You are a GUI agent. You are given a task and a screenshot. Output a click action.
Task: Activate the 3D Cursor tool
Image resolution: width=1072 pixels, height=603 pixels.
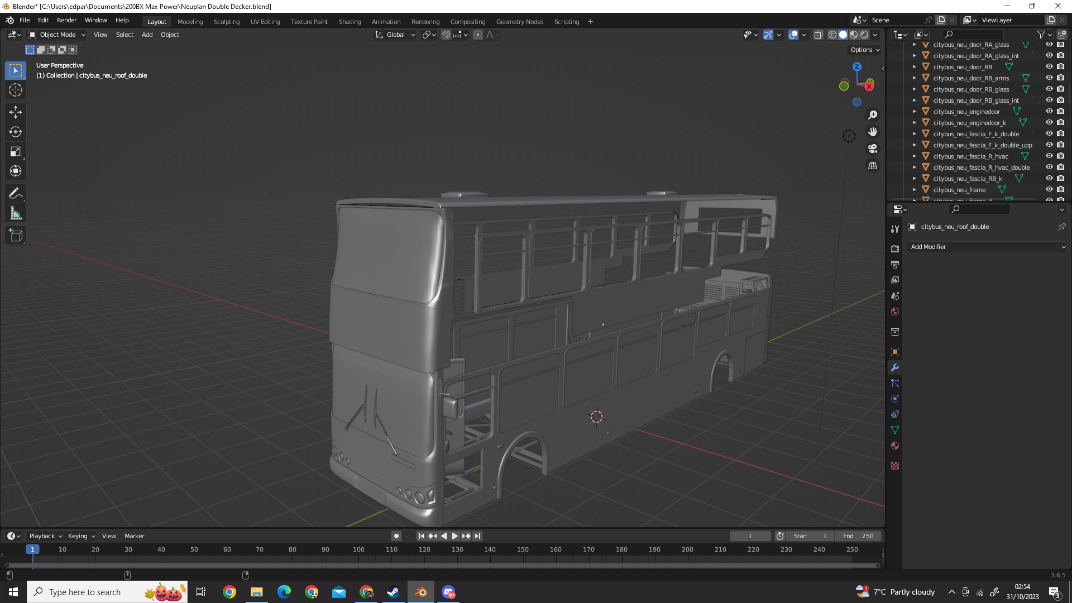tap(16, 90)
